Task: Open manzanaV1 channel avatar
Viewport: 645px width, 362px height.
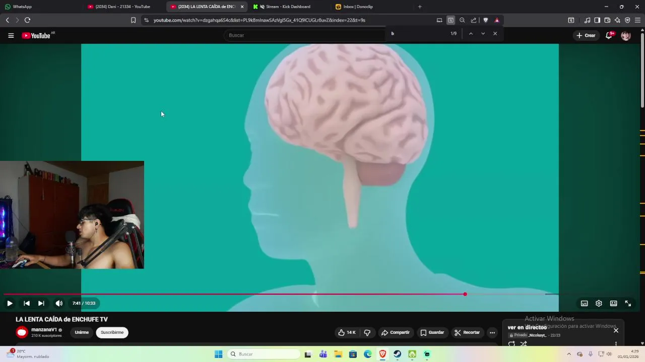Action: pyautogui.click(x=22, y=332)
